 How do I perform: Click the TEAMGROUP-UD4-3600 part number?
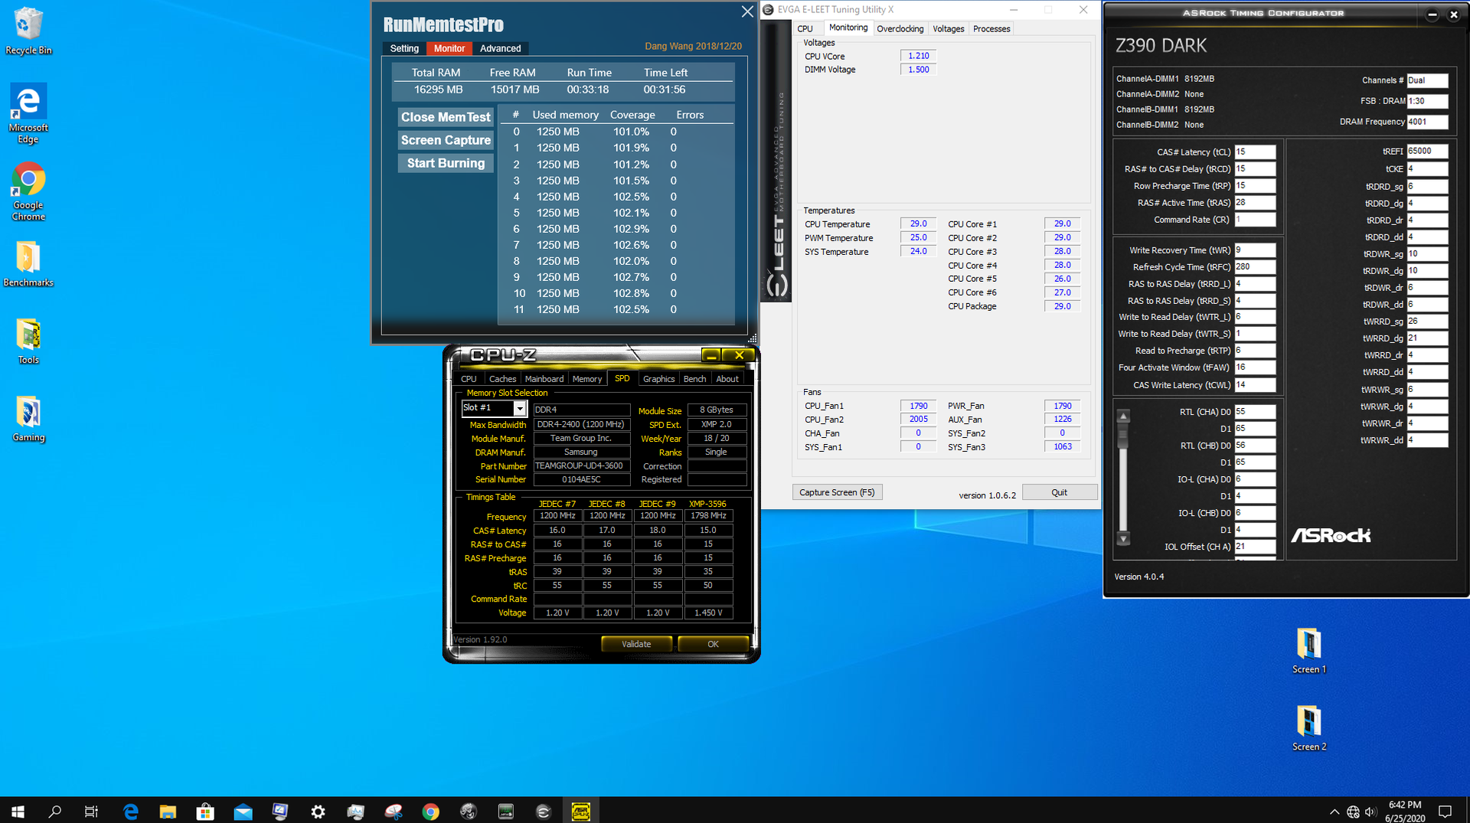tap(581, 465)
